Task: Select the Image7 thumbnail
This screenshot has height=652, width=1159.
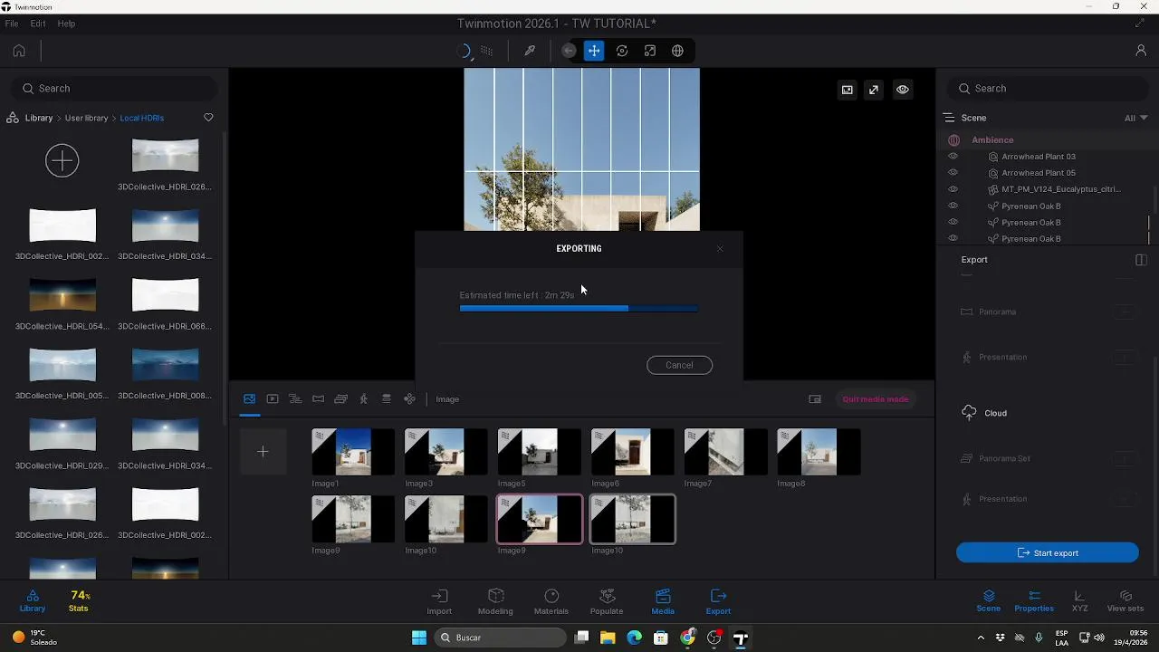Action: (x=726, y=452)
